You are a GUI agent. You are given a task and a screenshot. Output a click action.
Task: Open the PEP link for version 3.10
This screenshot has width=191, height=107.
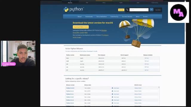tap(147, 61)
